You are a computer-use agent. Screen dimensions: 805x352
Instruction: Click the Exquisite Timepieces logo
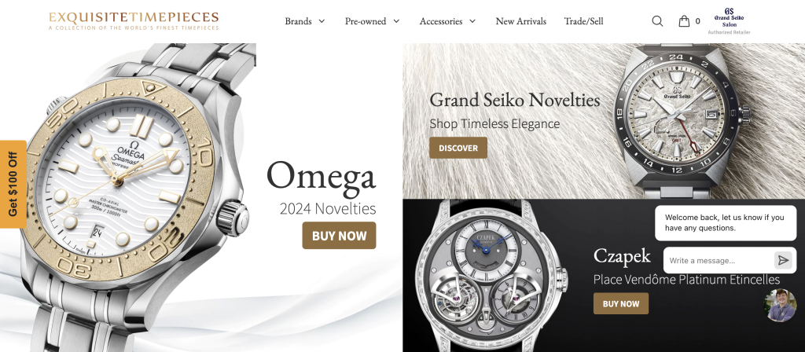point(134,21)
